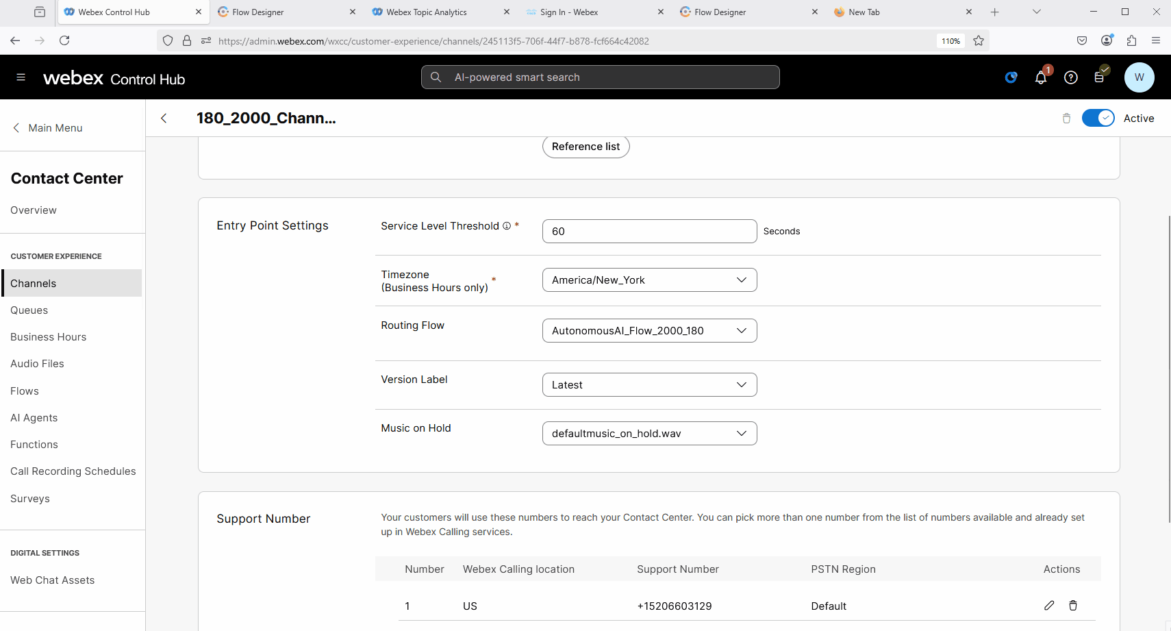1171x631 pixels.
Task: Delete support number +15206603129 row
Action: (1073, 606)
